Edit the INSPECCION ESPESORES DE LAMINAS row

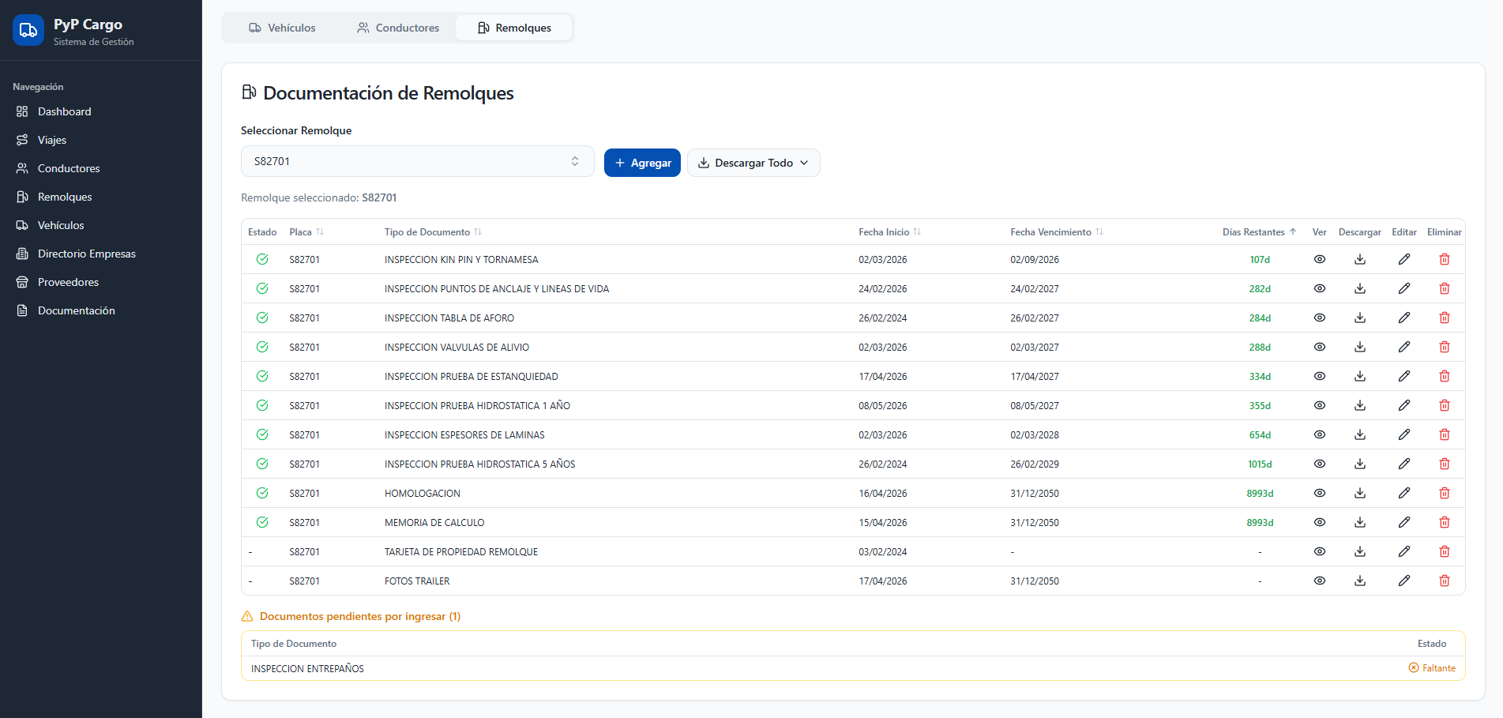[1404, 434]
